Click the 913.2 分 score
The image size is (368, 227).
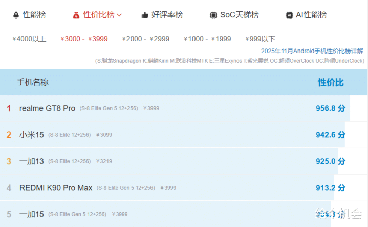(331, 188)
